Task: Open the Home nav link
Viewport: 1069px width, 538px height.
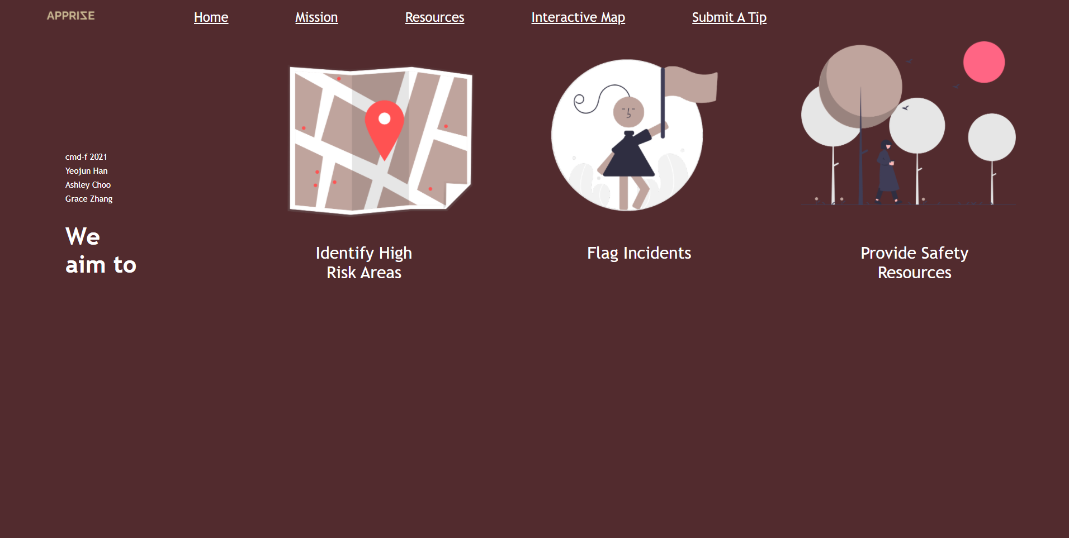Action: tap(211, 17)
